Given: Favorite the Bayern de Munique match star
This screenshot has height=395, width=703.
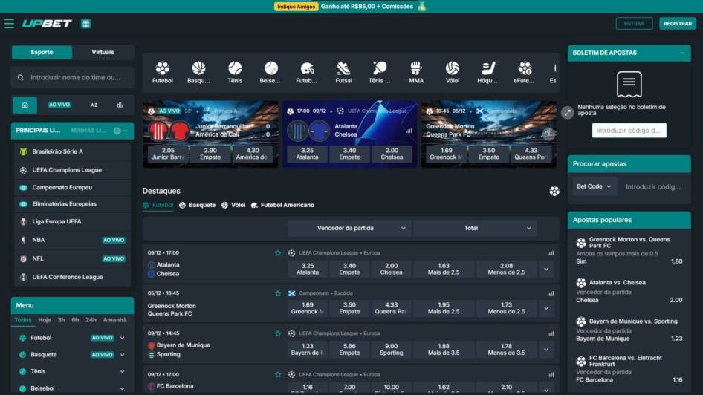Looking at the screenshot, I should (277, 333).
